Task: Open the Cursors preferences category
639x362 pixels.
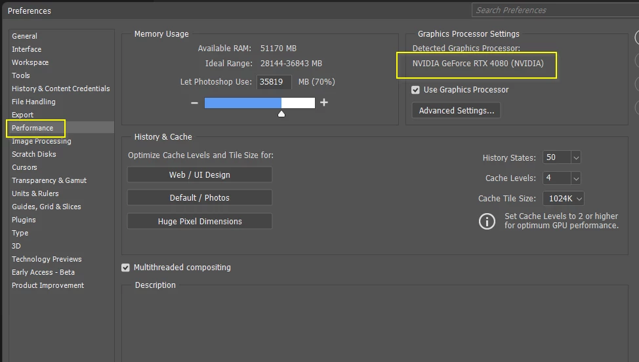Action: (x=24, y=167)
